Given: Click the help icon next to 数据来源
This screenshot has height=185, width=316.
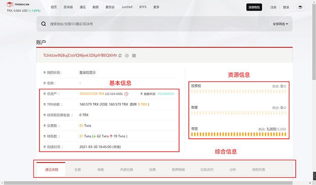Looking at the screenshot, I should tap(141, 94).
